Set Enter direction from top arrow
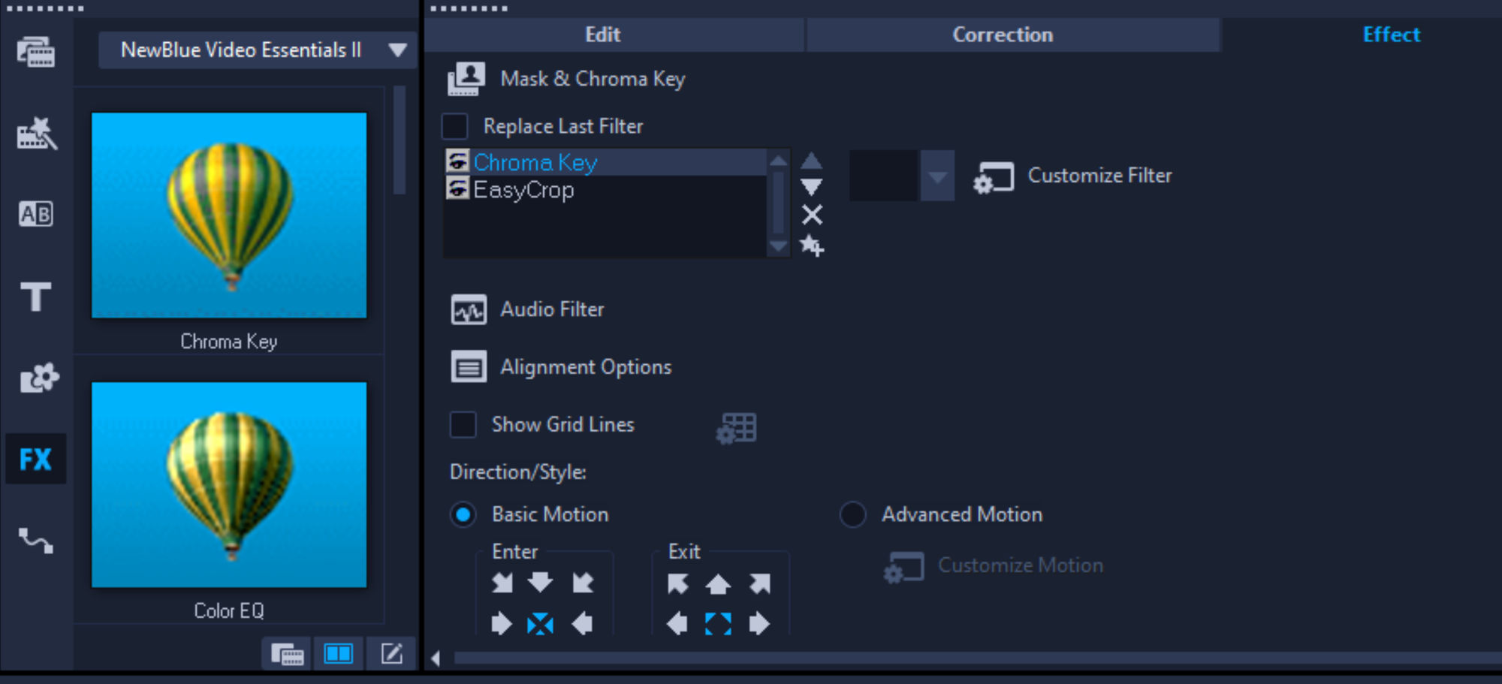Screen dimensions: 1502x684 tap(540, 582)
